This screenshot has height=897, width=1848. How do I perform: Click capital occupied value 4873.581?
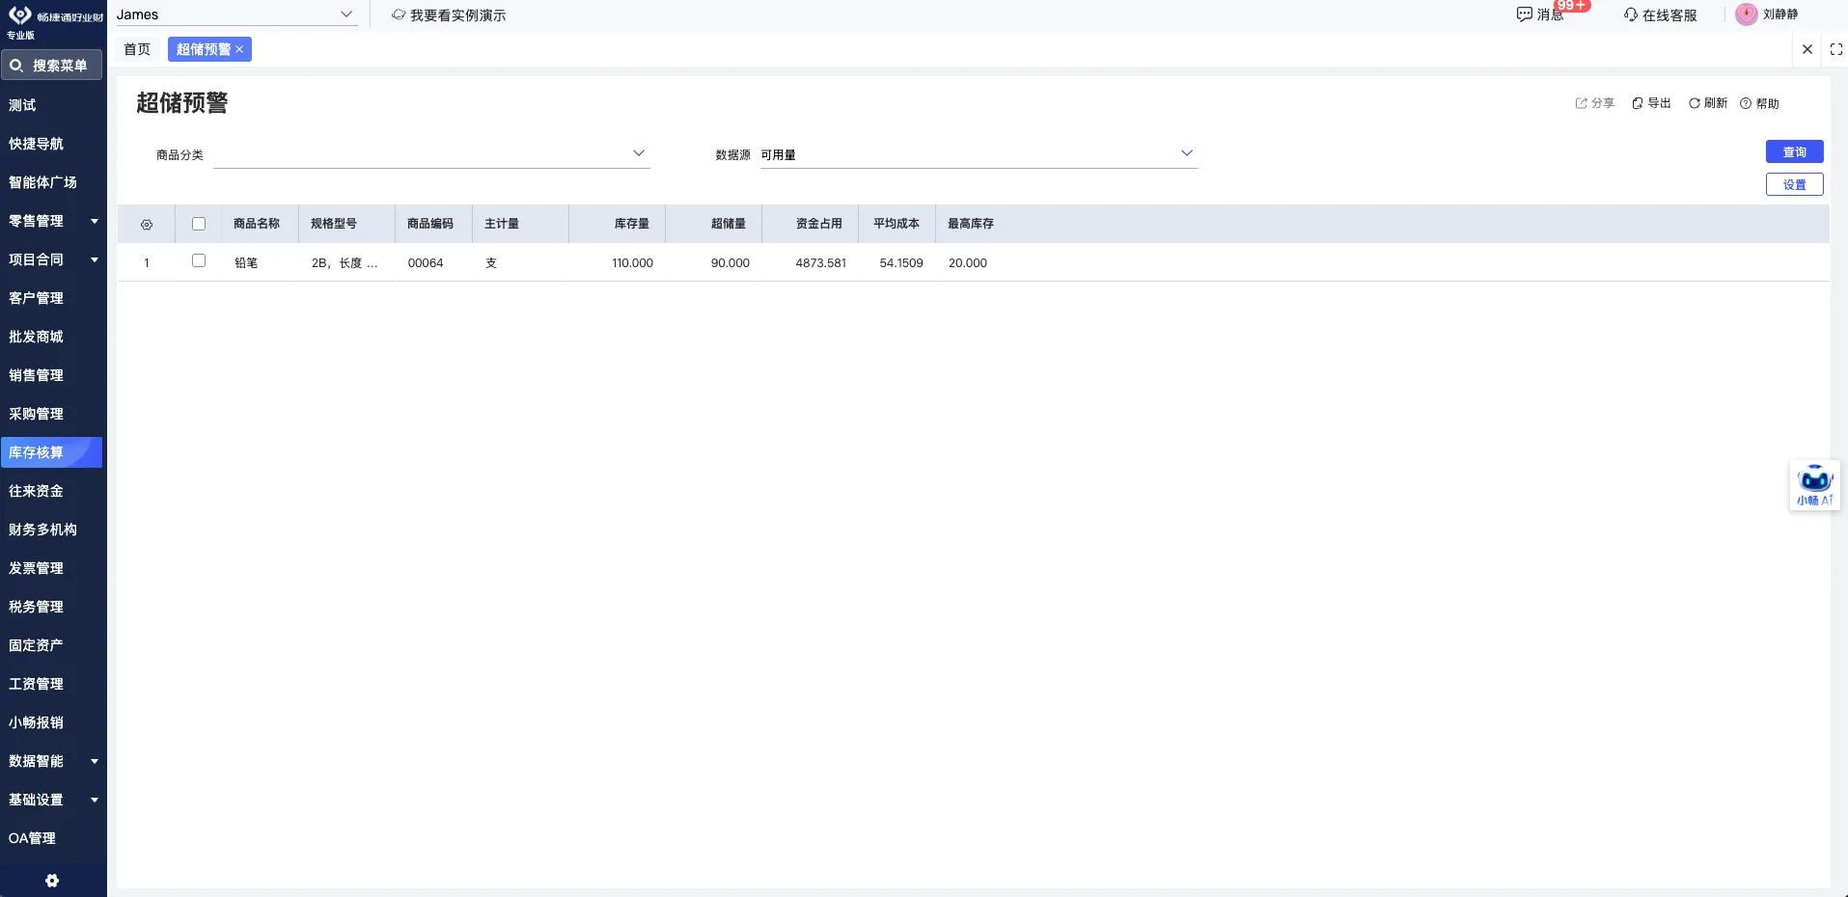point(821,262)
